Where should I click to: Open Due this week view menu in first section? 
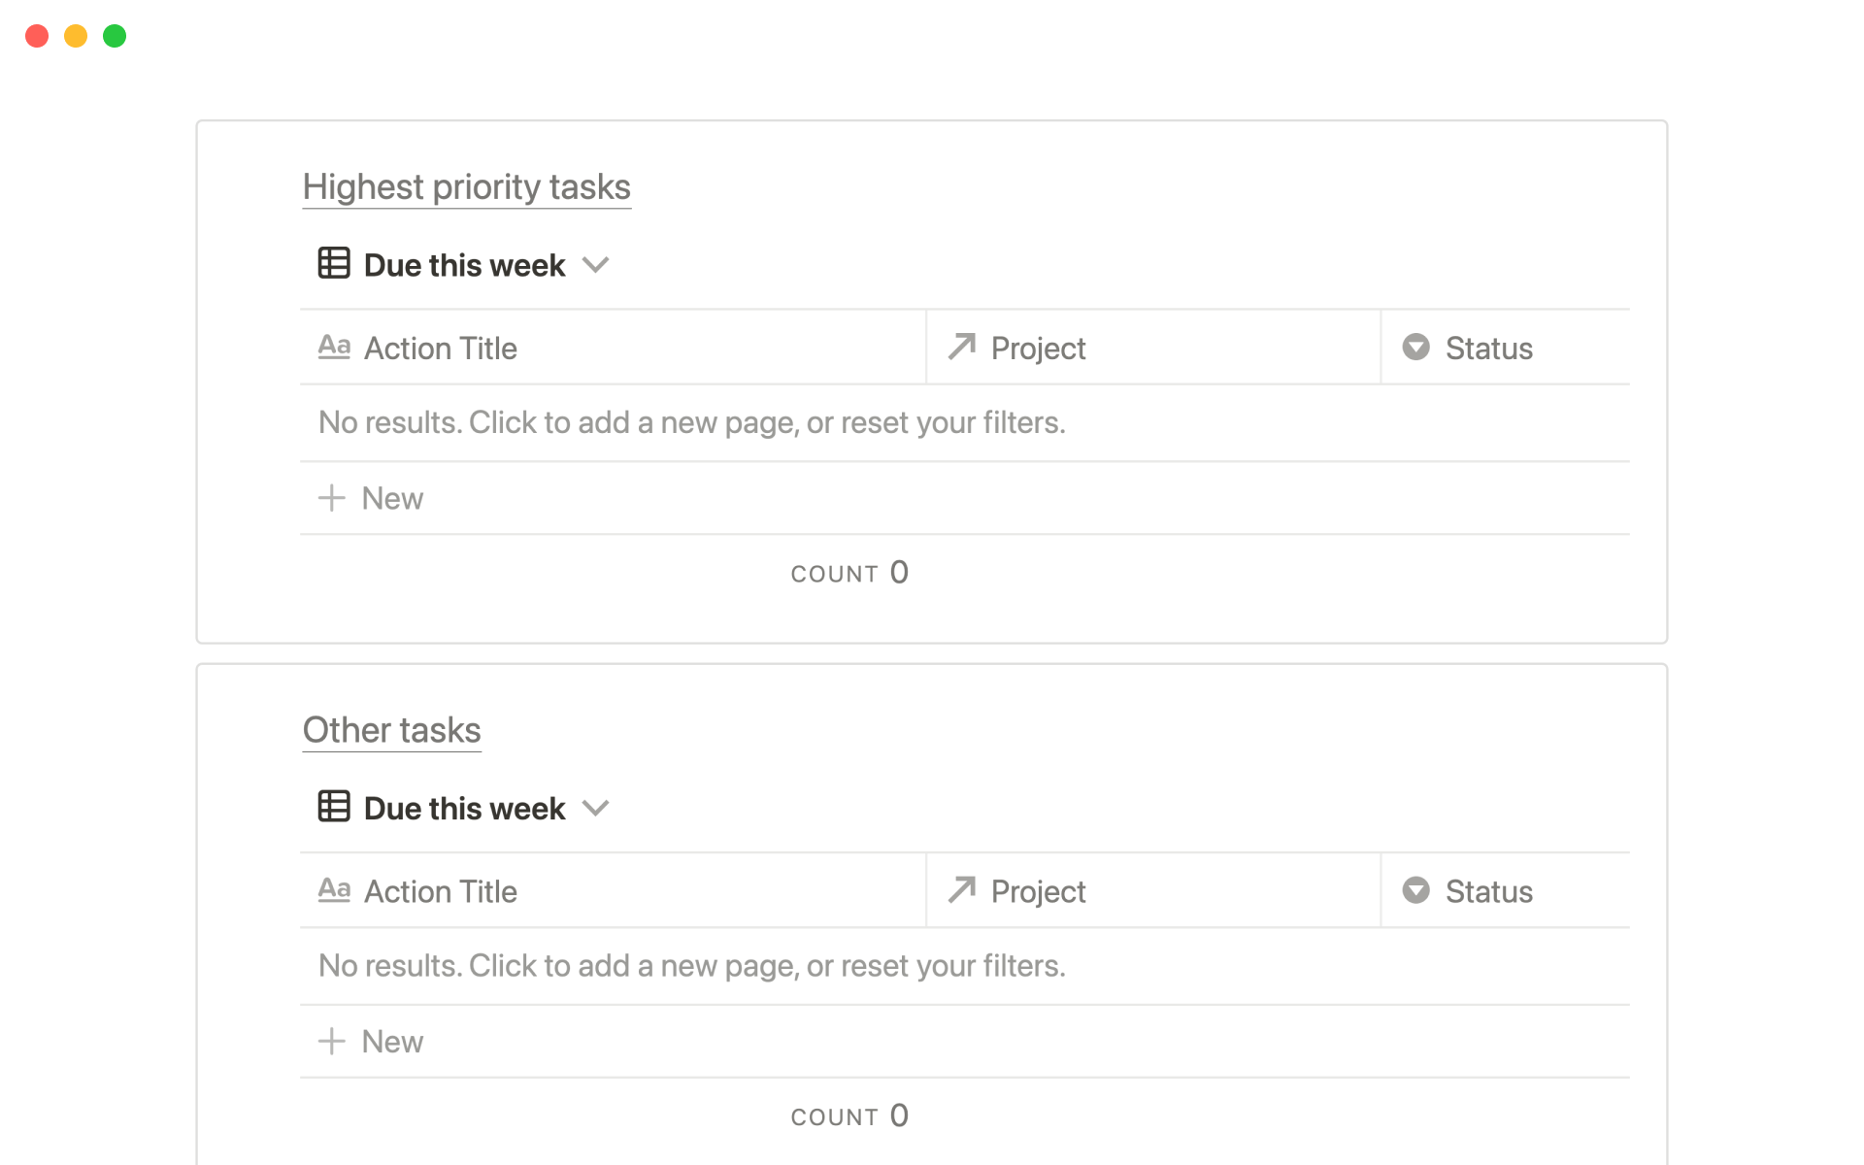pyautogui.click(x=464, y=265)
